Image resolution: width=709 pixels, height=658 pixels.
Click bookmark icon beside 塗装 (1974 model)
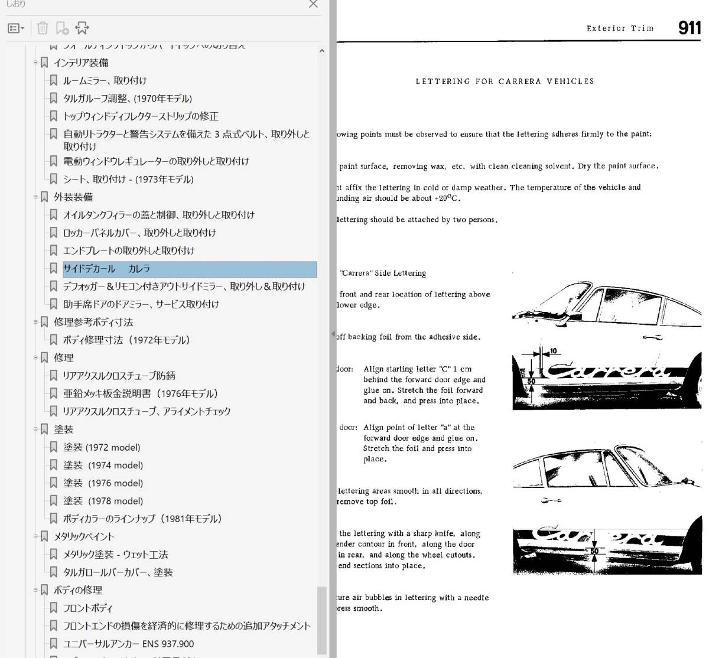click(53, 465)
